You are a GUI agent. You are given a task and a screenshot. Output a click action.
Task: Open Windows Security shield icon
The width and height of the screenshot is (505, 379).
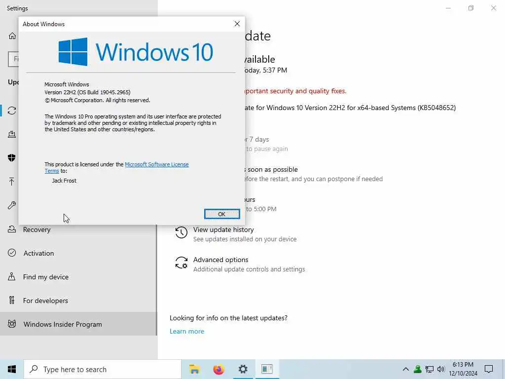point(12,157)
